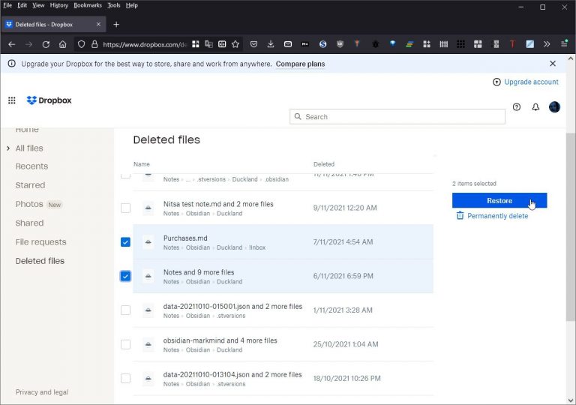
Task: Open a new browser tab
Action: (116, 24)
